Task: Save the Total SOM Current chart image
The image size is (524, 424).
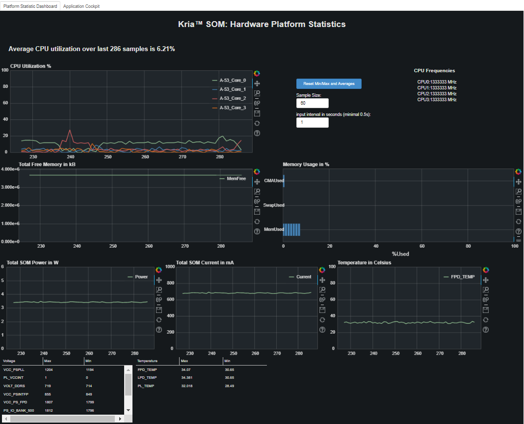Action: (x=322, y=310)
